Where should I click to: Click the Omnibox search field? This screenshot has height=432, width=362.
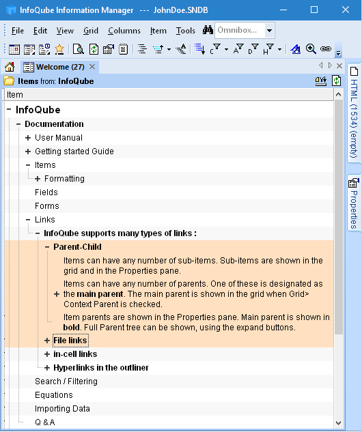(x=240, y=30)
